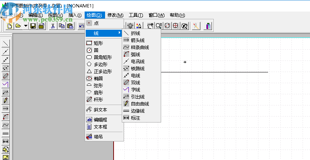310x160 pixels.
Task: Open the 视图(V) menu
Action: point(55,15)
